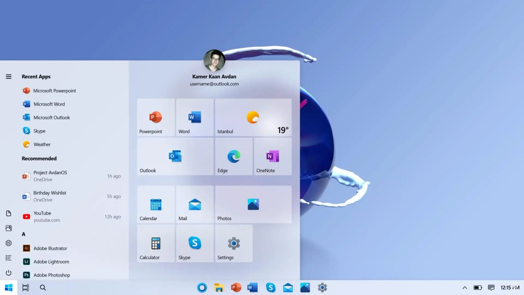Click the Power button in Start sidebar
The height and width of the screenshot is (295, 524).
(8, 273)
